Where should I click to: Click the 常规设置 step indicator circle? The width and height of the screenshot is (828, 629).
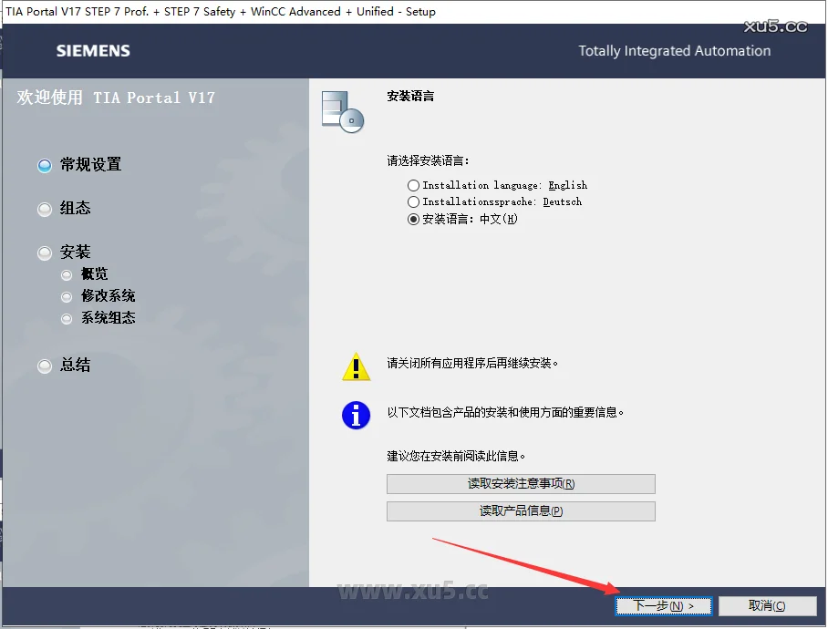pyautogui.click(x=44, y=165)
